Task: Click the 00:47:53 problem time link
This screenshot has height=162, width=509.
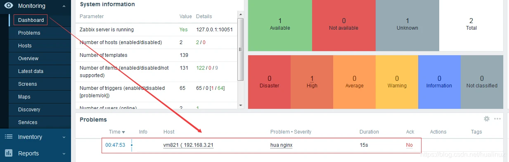Action: (115, 145)
